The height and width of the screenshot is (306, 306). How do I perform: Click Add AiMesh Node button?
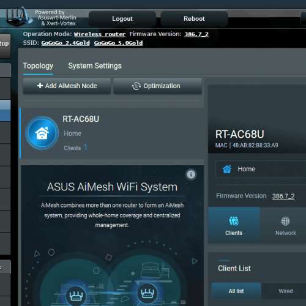click(x=67, y=86)
